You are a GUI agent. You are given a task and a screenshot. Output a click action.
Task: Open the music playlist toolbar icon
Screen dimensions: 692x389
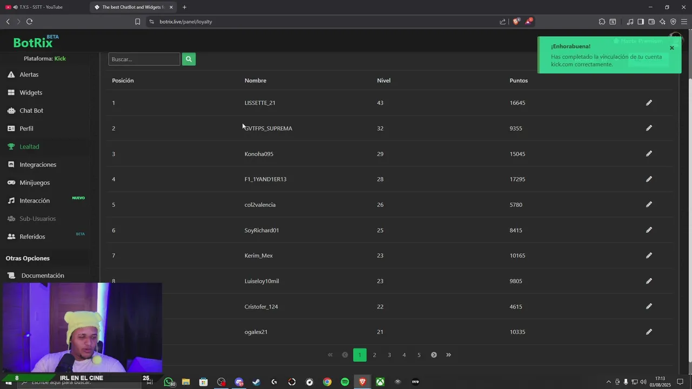(630, 22)
